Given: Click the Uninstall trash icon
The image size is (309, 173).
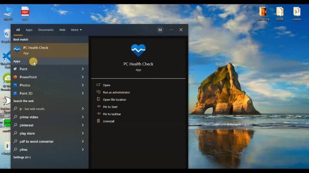Looking at the screenshot, I should click(x=98, y=121).
